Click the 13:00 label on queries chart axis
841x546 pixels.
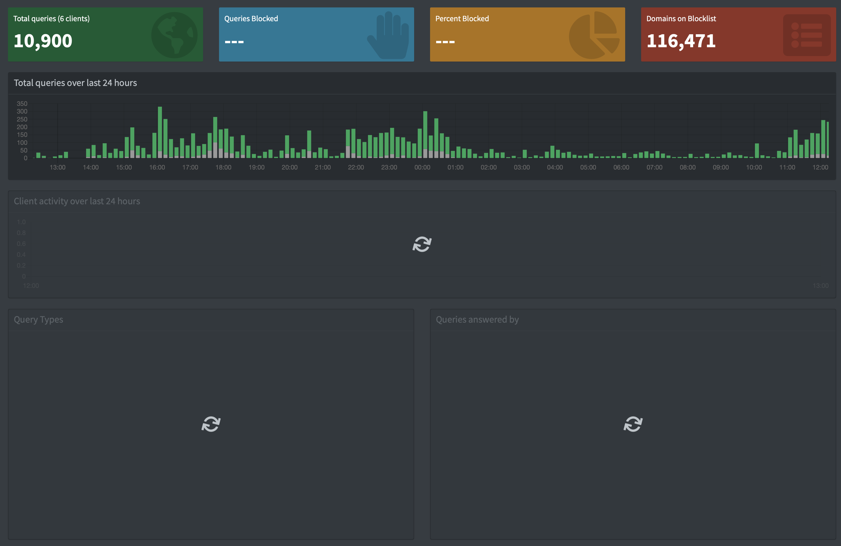[x=58, y=167]
